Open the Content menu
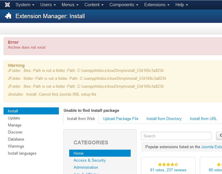The width and height of the screenshot is (222, 174). (94, 5)
